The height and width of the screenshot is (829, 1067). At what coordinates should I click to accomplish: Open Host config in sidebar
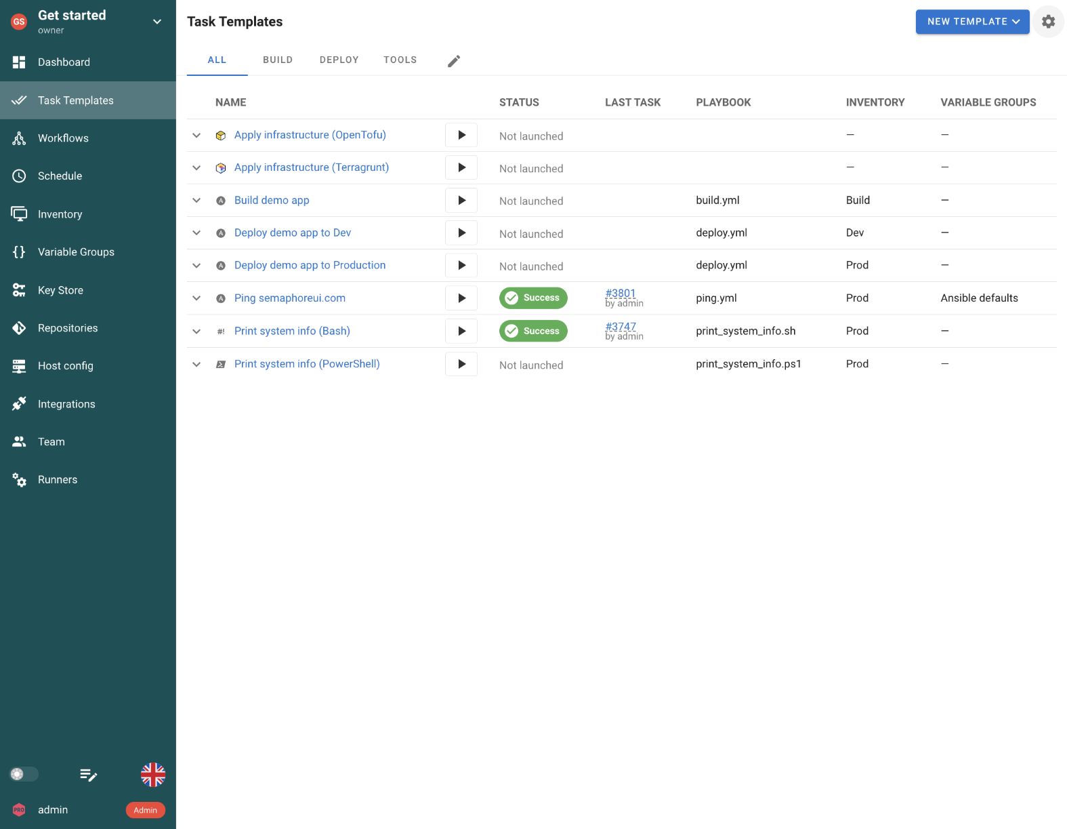click(x=88, y=366)
